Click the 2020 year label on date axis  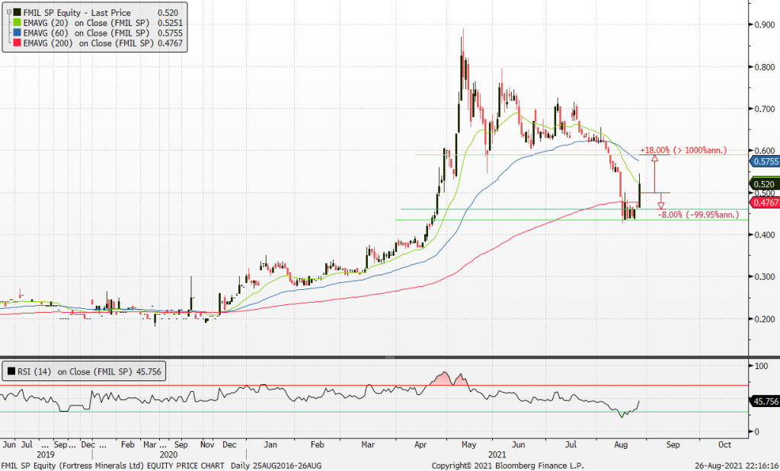coord(168,454)
